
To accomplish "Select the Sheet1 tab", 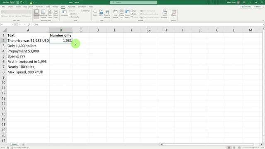I will [x=14, y=144].
